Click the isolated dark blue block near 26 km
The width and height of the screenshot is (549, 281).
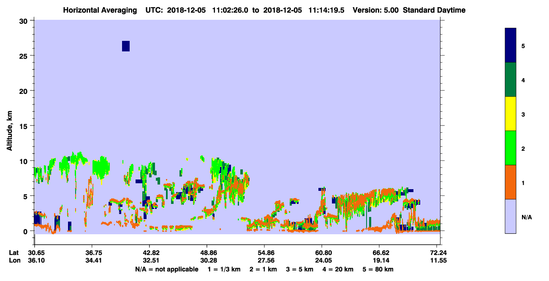coord(126,46)
